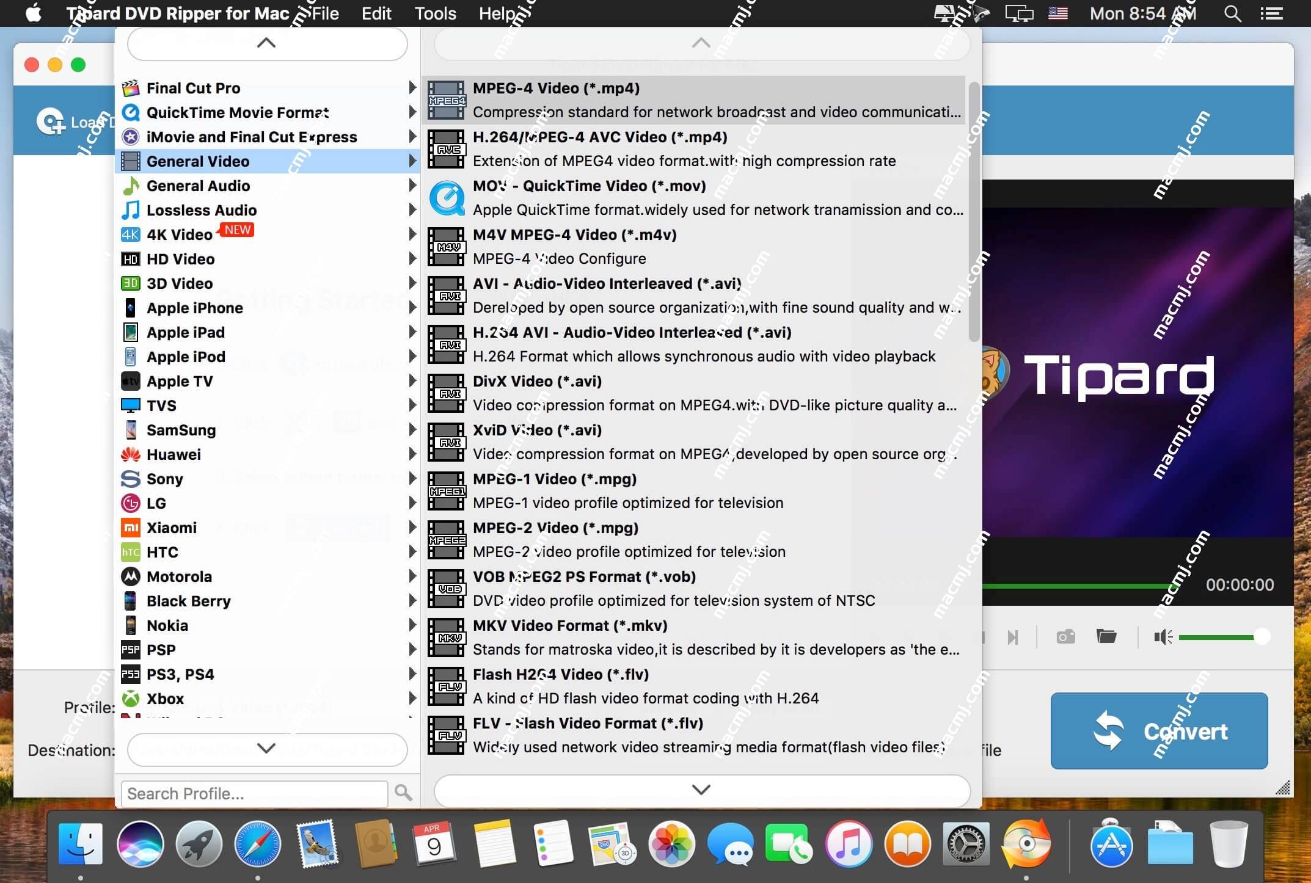
Task: Click the screenshot capture icon
Action: coord(1065,636)
